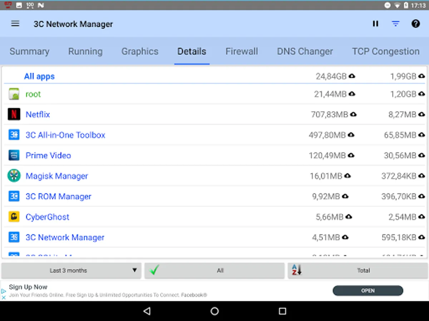This screenshot has width=429, height=321.
Task: Select the Details tab
Action: pos(192,51)
